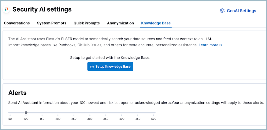The width and height of the screenshot is (267, 130).
Task: Click the Learn more link
Action: pyautogui.click(x=208, y=45)
